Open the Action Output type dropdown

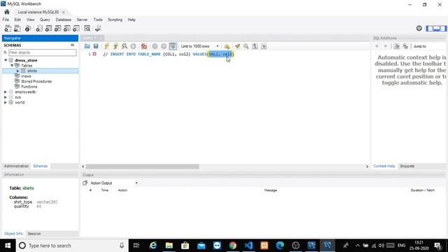click(x=114, y=183)
